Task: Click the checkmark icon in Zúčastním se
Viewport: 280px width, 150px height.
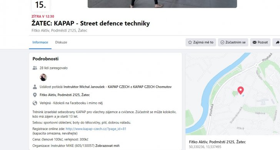Action: [222, 42]
